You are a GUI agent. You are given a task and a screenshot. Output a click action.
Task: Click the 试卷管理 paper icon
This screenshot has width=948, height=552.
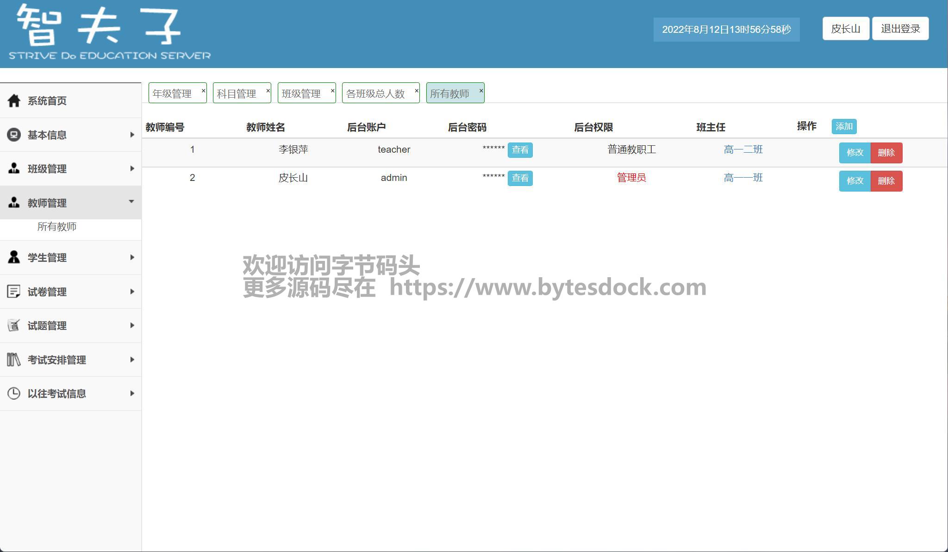[x=14, y=292]
